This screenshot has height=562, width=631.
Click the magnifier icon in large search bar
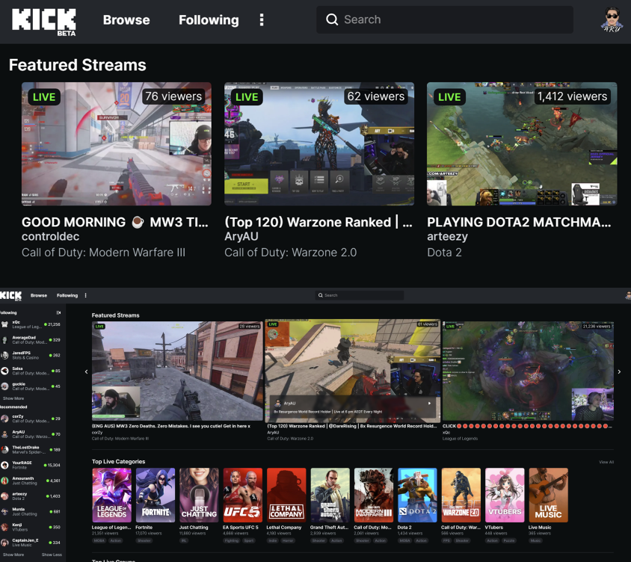[332, 19]
